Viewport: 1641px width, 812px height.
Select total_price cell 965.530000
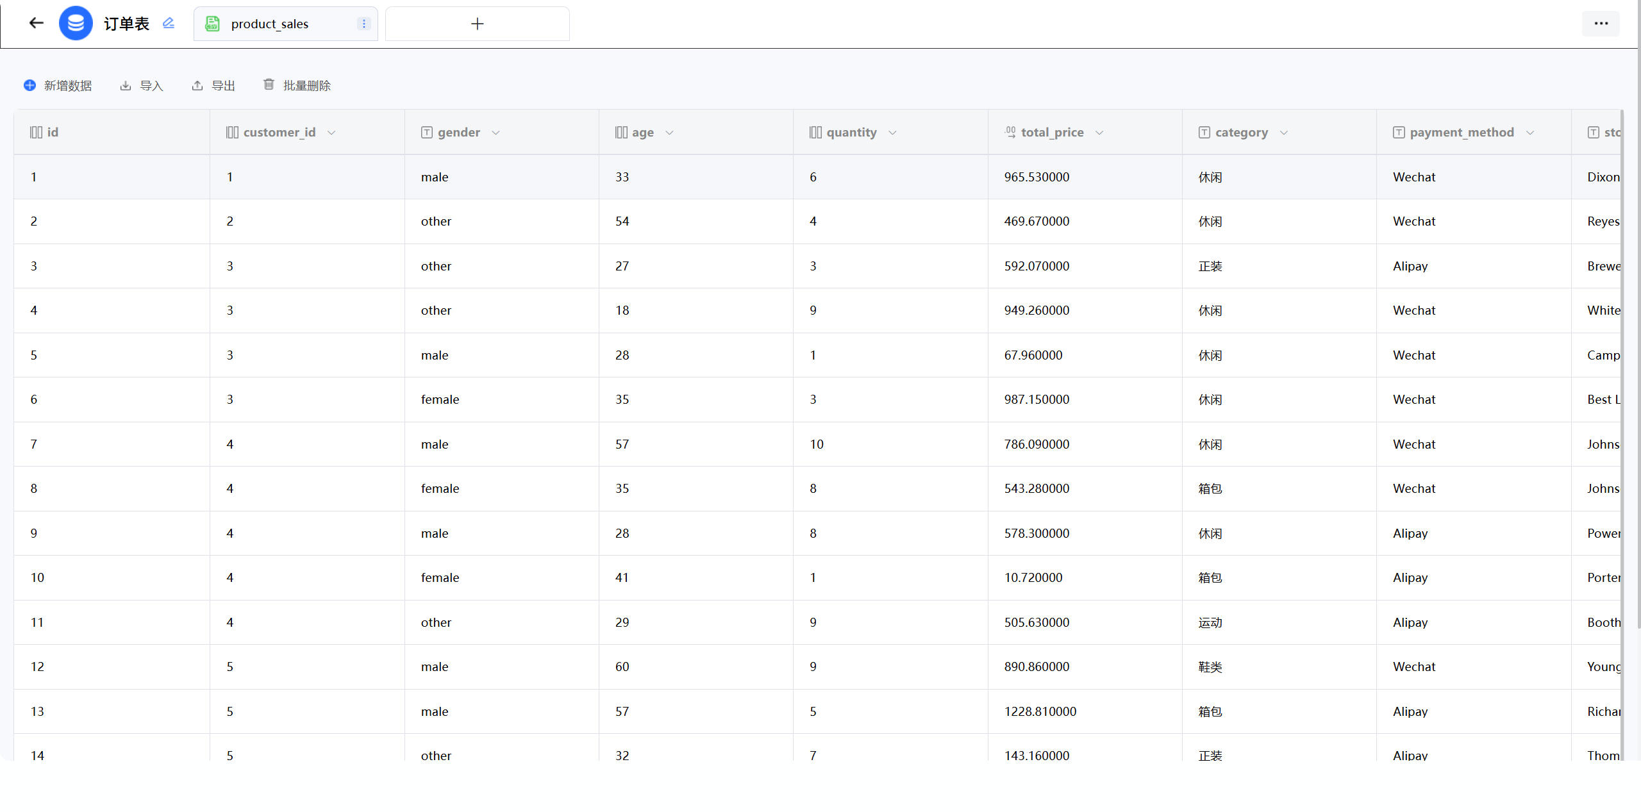point(1037,177)
